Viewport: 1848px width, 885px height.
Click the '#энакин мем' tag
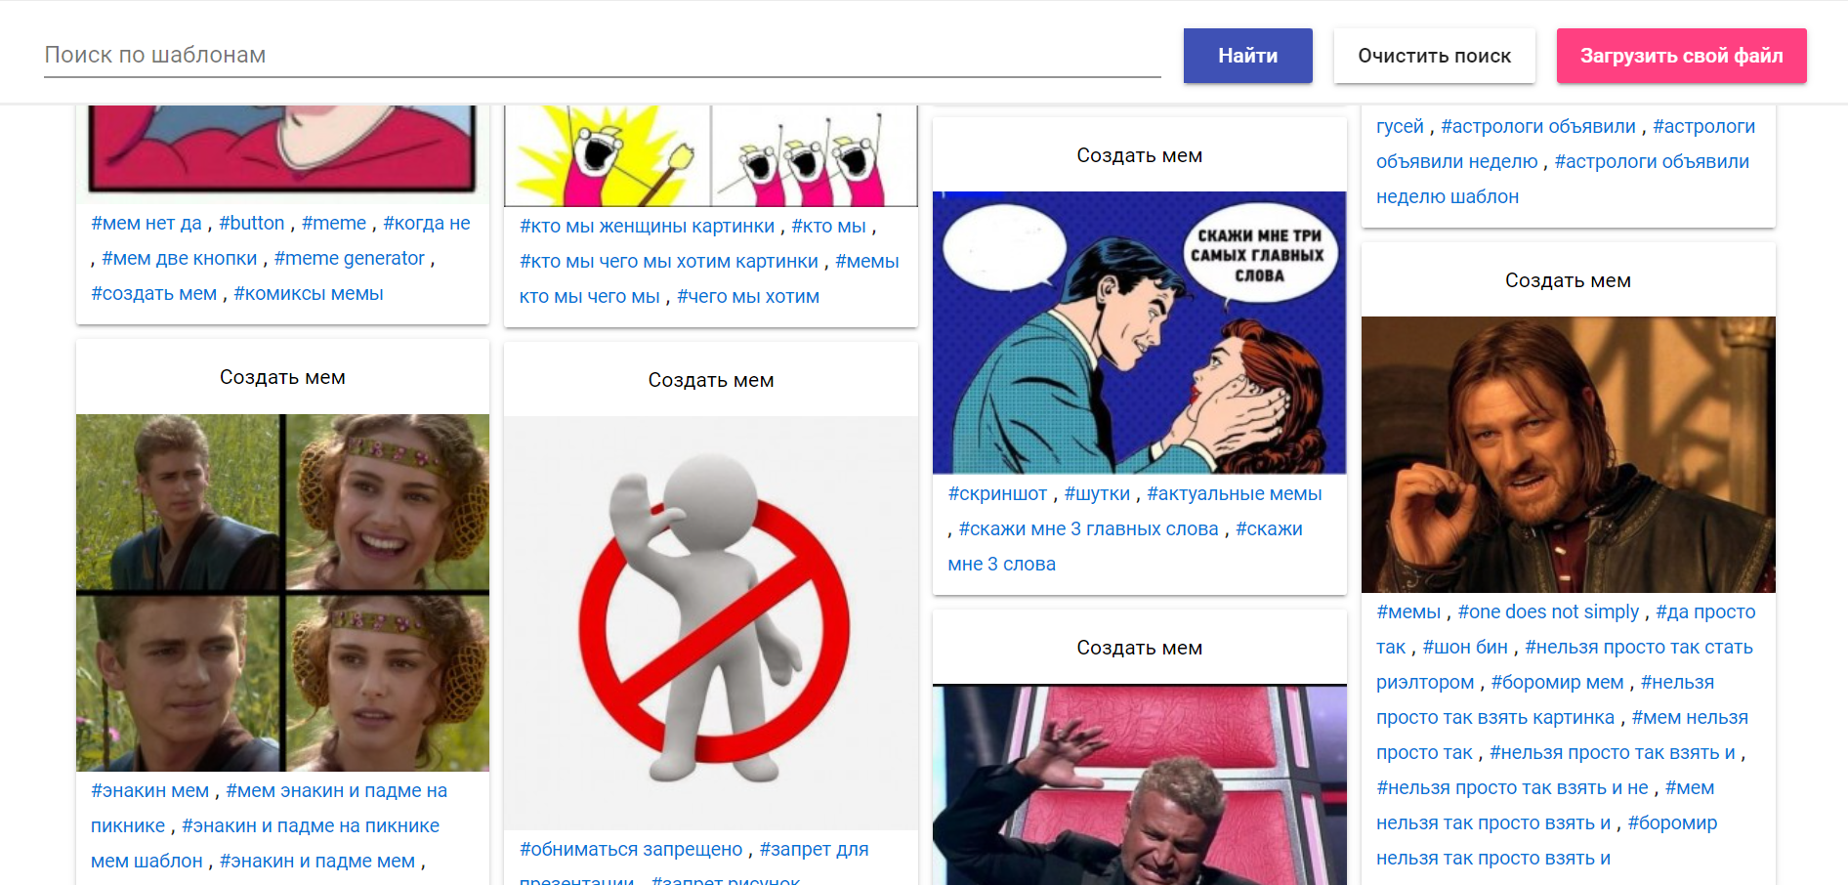tap(149, 790)
